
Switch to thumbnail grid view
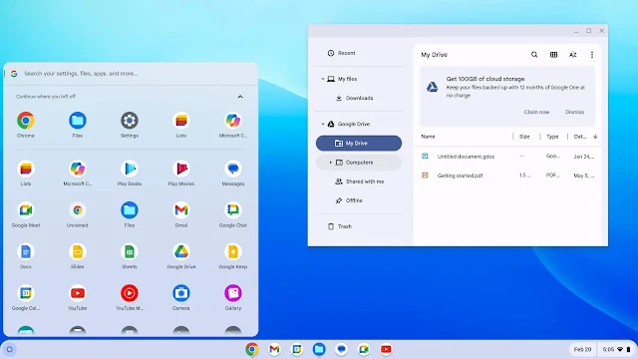click(553, 55)
